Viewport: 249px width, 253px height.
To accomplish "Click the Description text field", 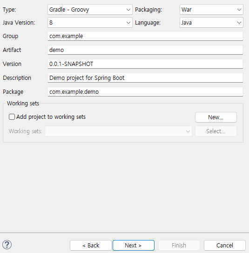I will (x=145, y=78).
